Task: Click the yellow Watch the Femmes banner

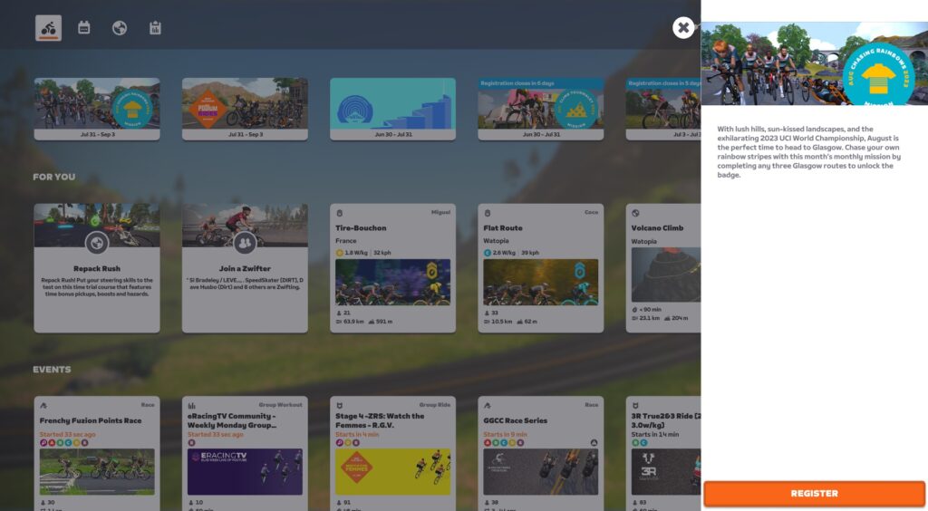Action: click(x=393, y=471)
